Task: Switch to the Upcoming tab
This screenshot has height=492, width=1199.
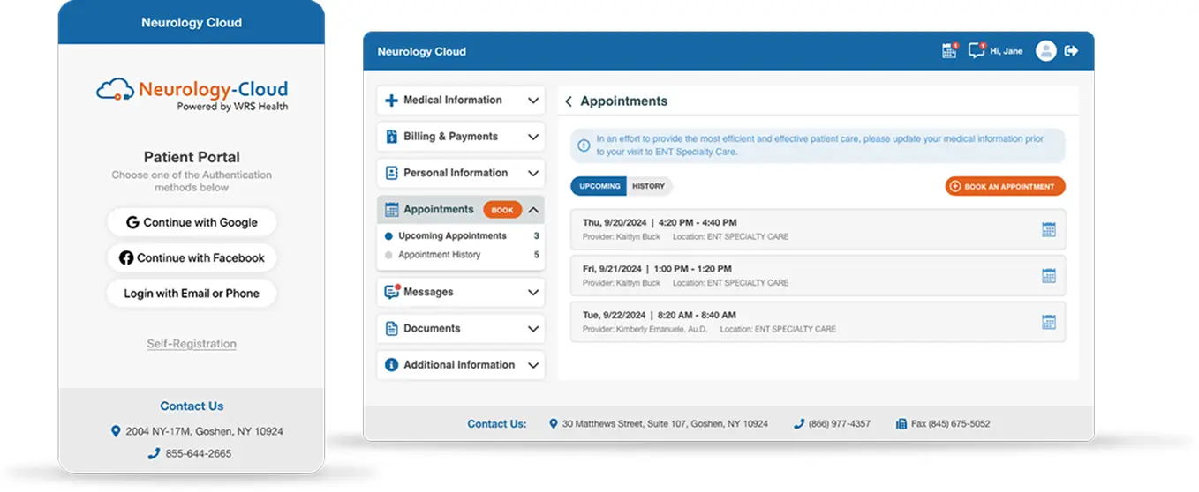Action: point(599,186)
